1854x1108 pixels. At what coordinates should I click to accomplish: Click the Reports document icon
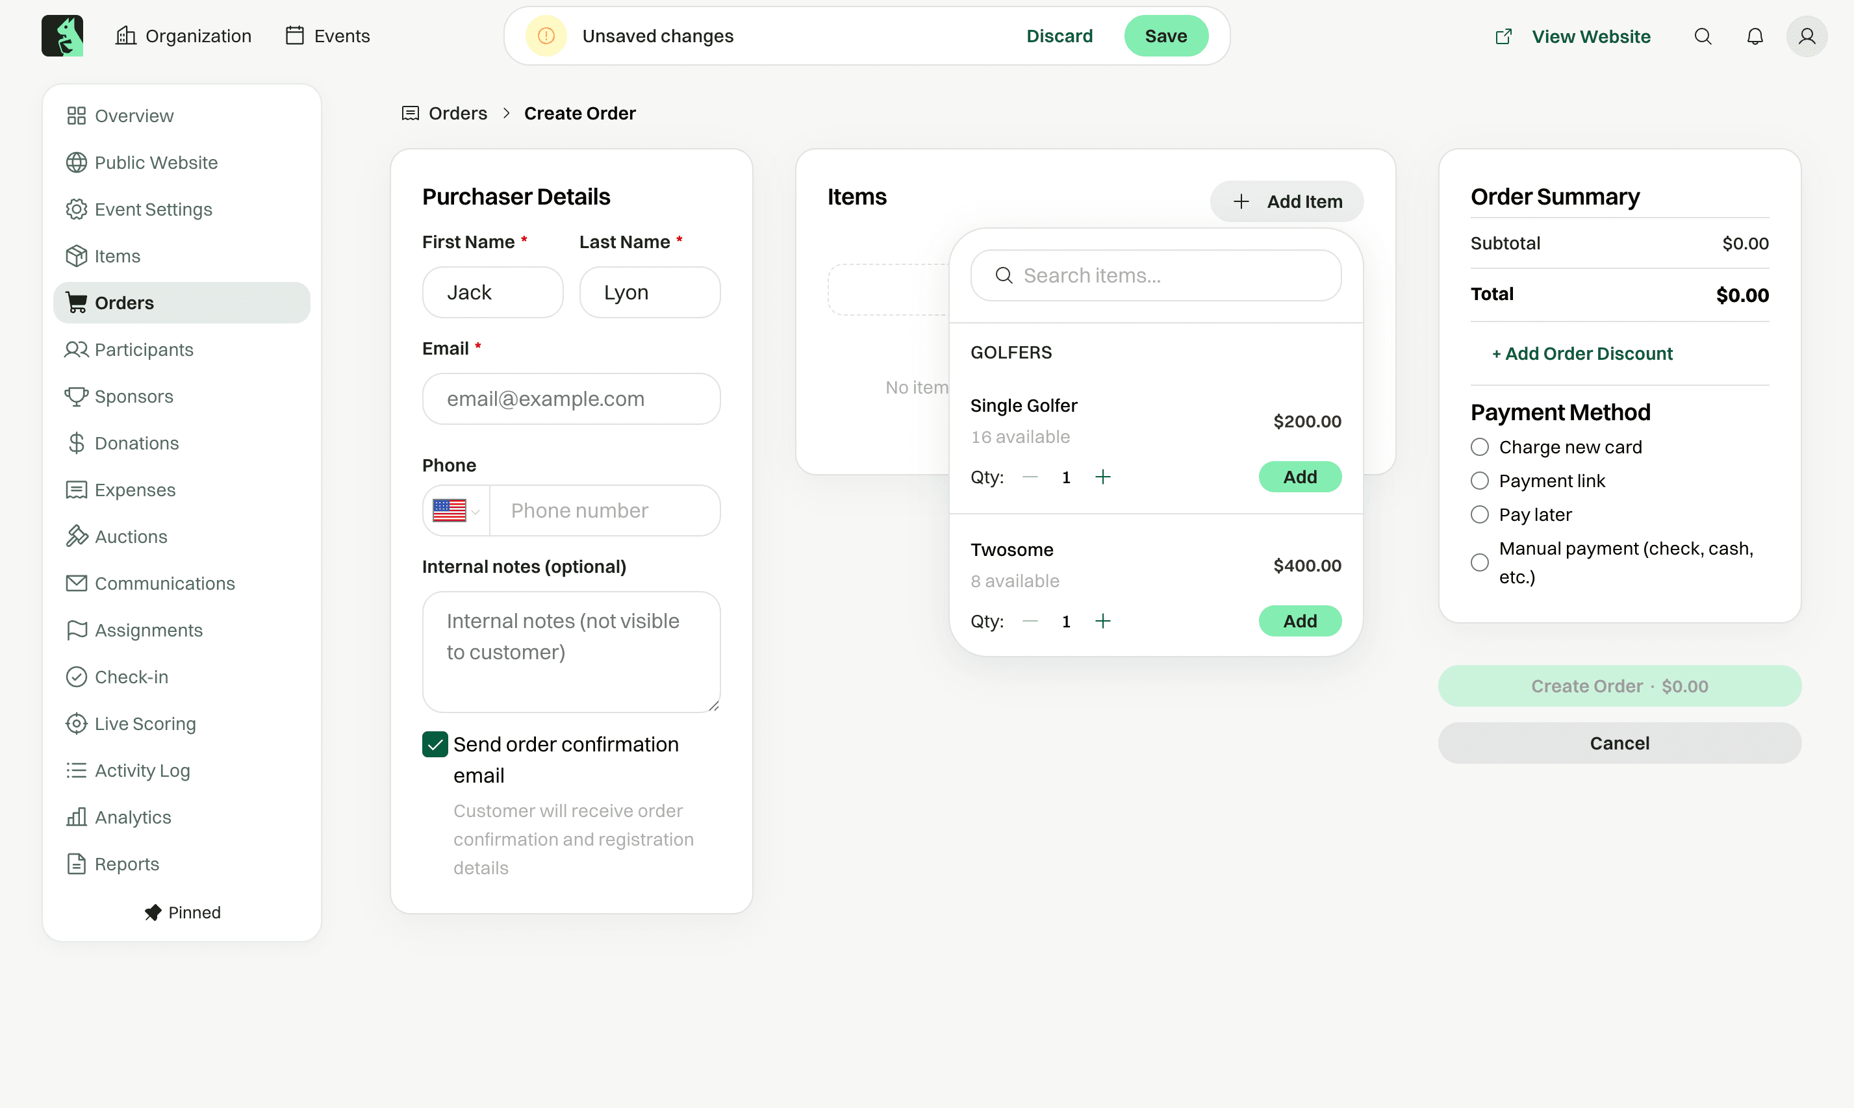pyautogui.click(x=76, y=864)
